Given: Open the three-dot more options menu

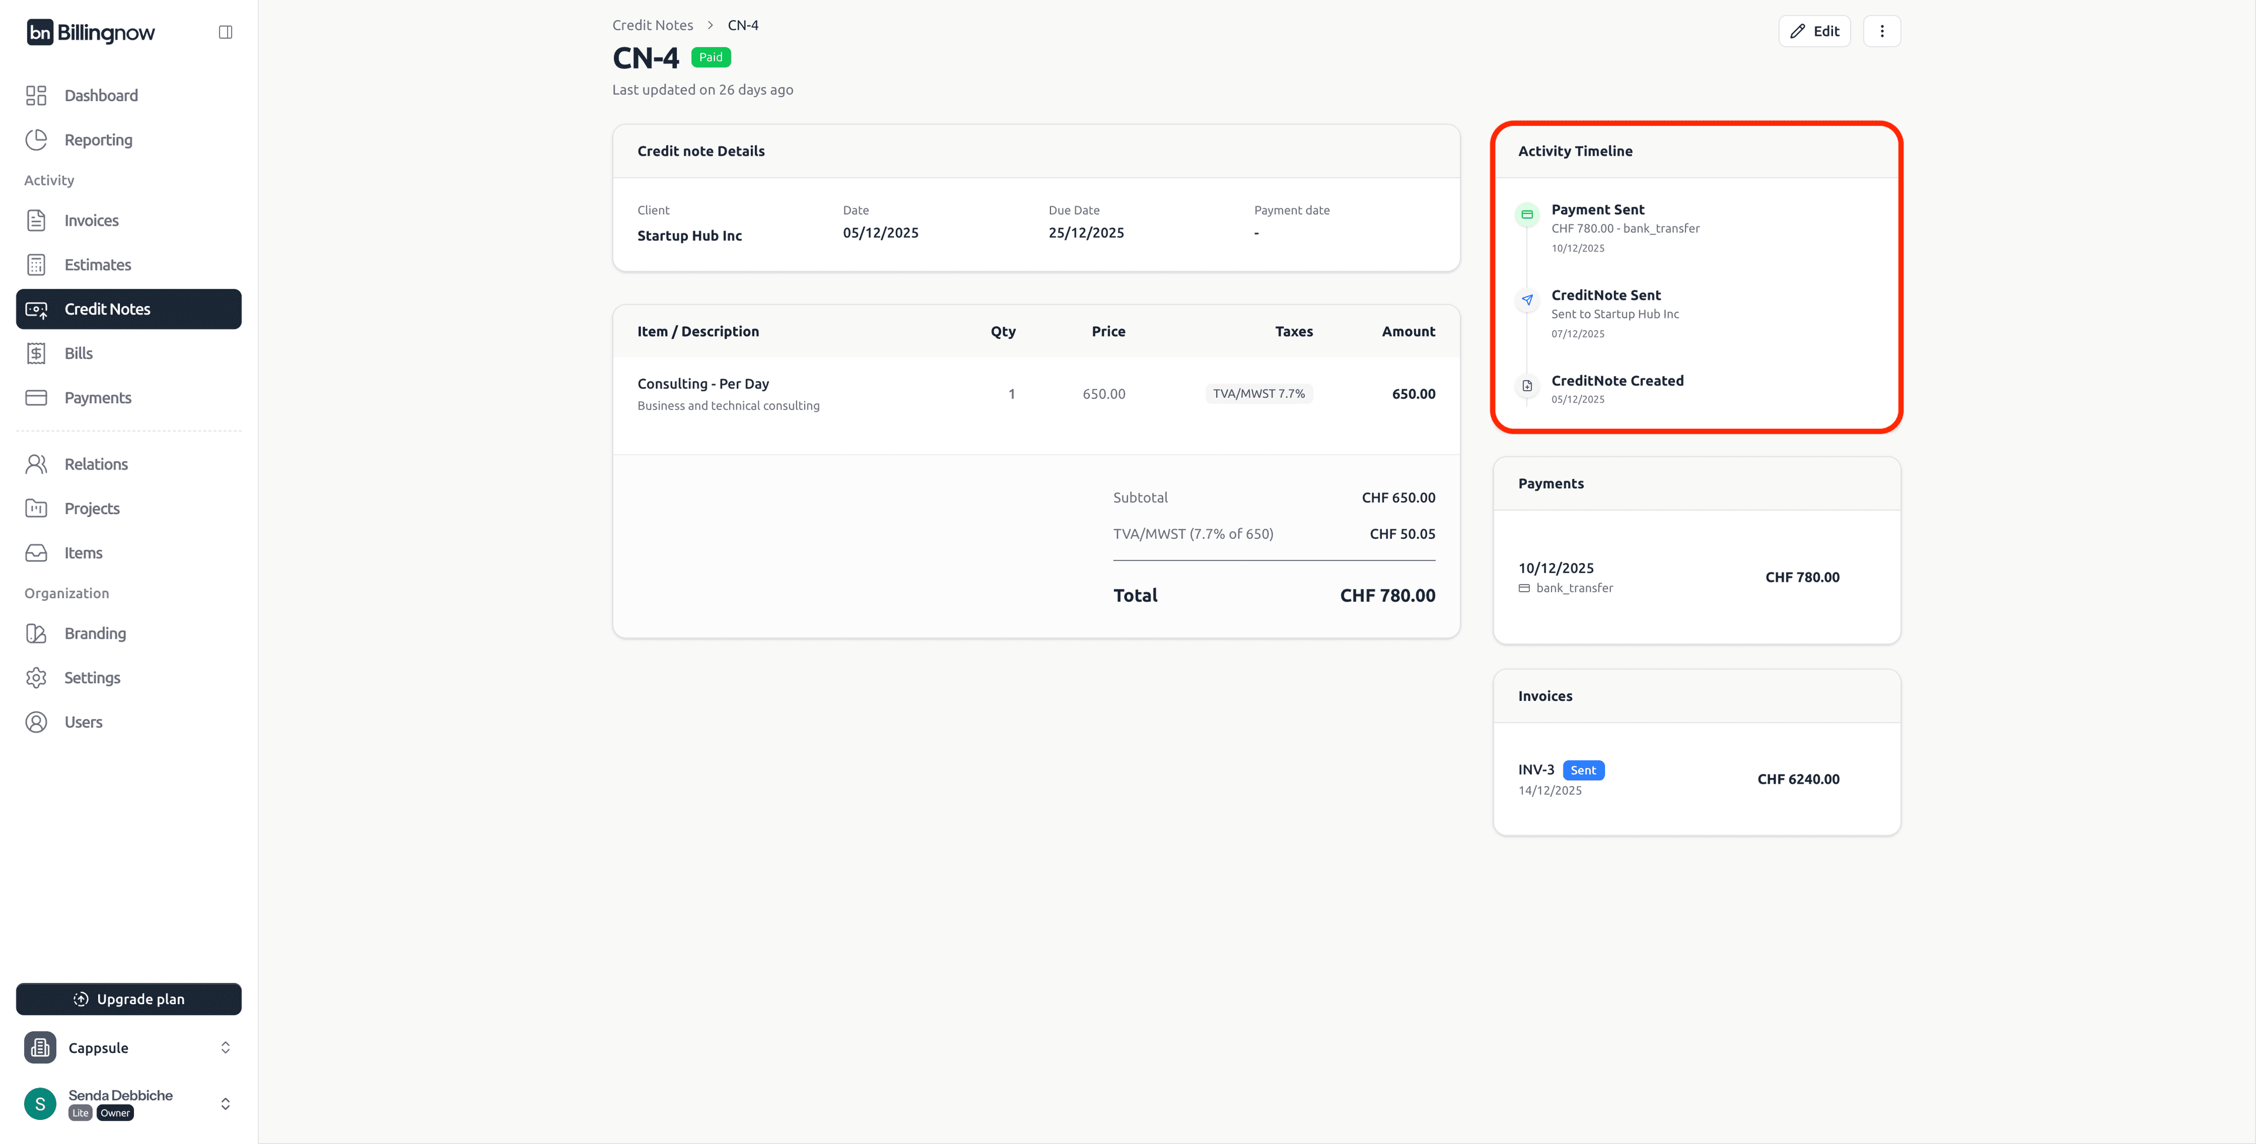Looking at the screenshot, I should point(1881,32).
